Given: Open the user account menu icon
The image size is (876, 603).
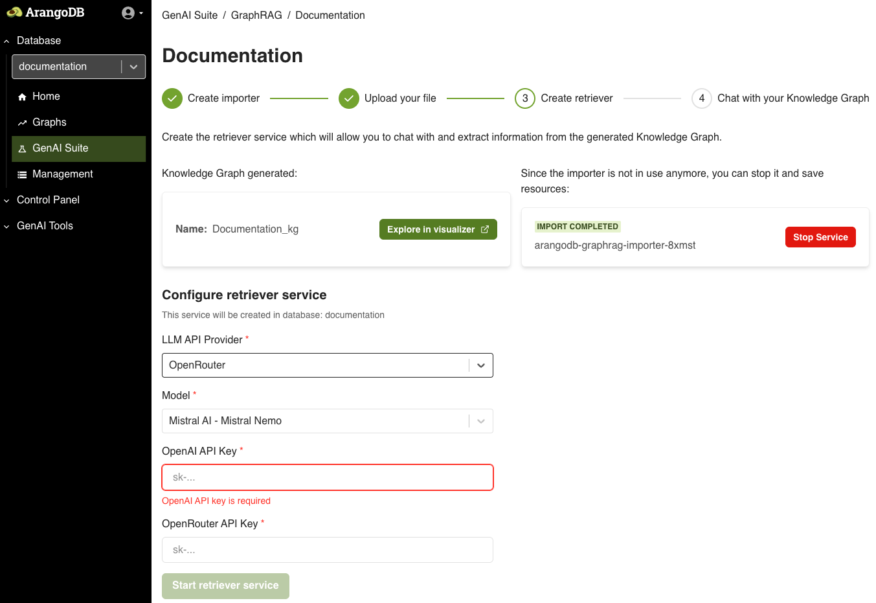Looking at the screenshot, I should (x=128, y=13).
